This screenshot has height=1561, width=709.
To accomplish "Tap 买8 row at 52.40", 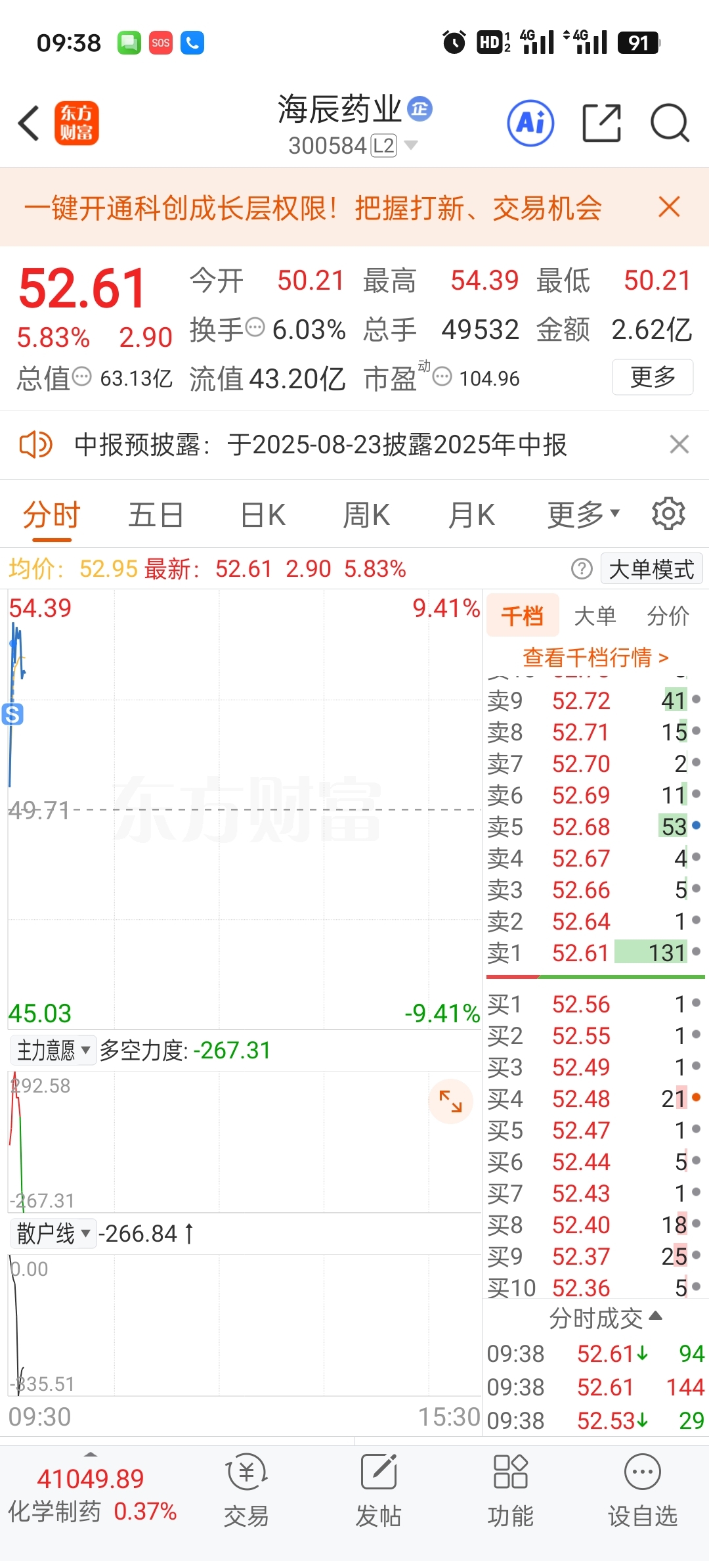I will coord(595,1225).
